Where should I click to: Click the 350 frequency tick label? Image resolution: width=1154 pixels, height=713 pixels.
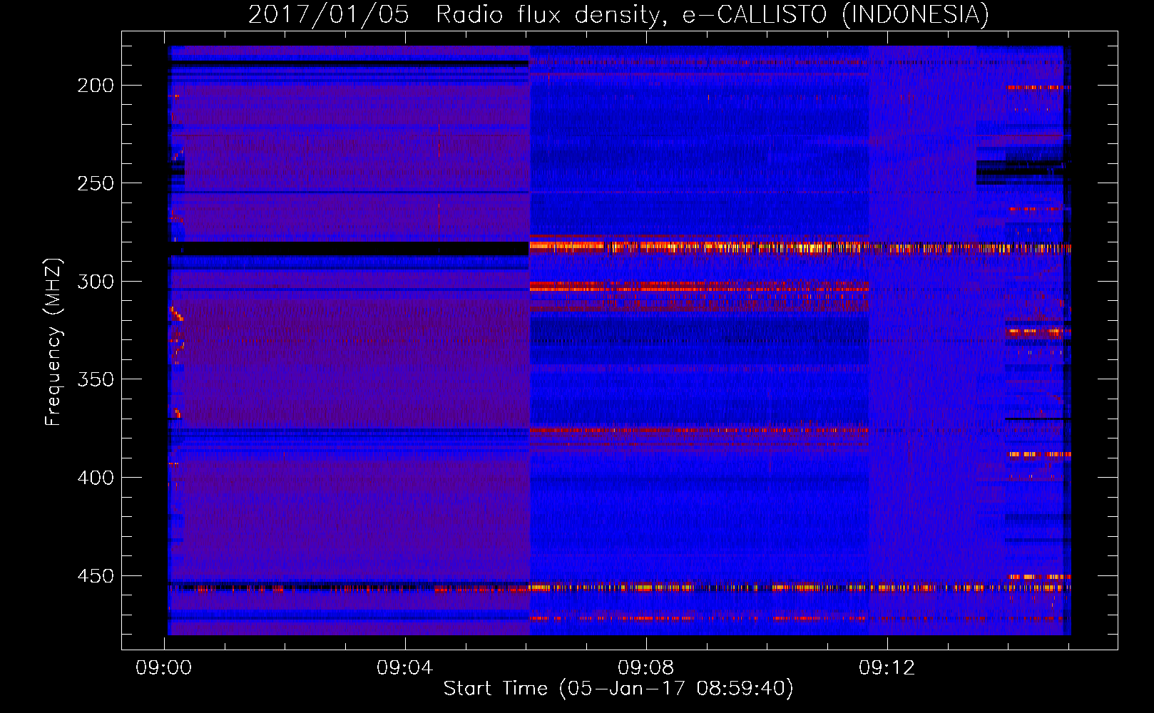[x=96, y=379]
